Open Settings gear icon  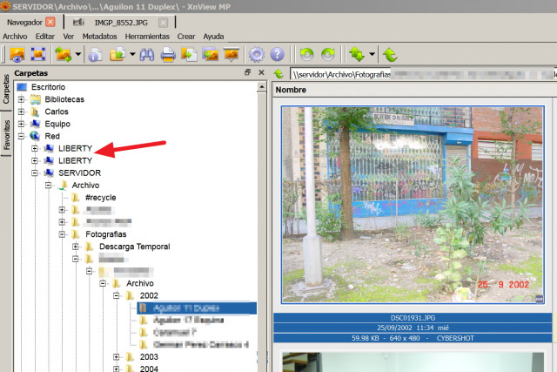tap(257, 54)
